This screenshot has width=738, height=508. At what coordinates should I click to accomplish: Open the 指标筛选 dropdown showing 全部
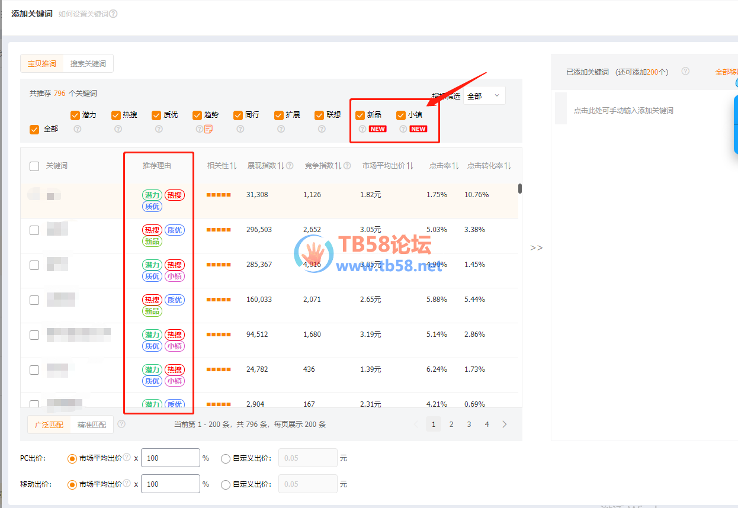(x=484, y=96)
